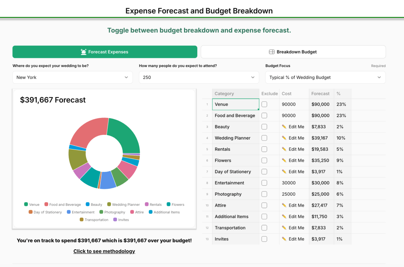
Task: Edit the Food and Beverage cost cell
Action: point(294,116)
